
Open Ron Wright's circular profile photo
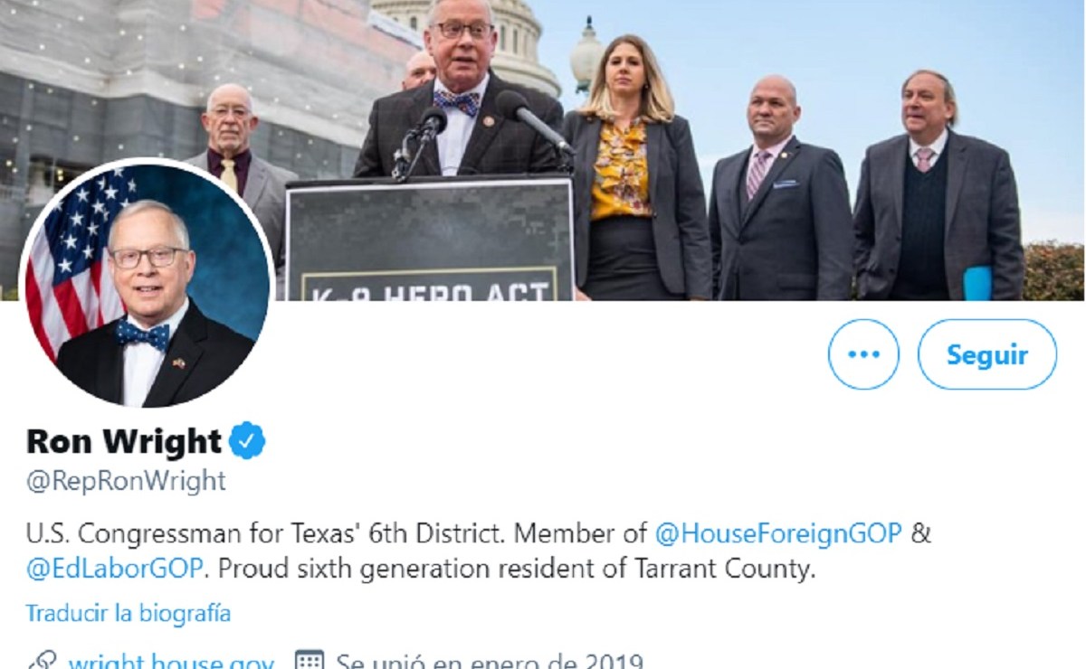click(146, 285)
